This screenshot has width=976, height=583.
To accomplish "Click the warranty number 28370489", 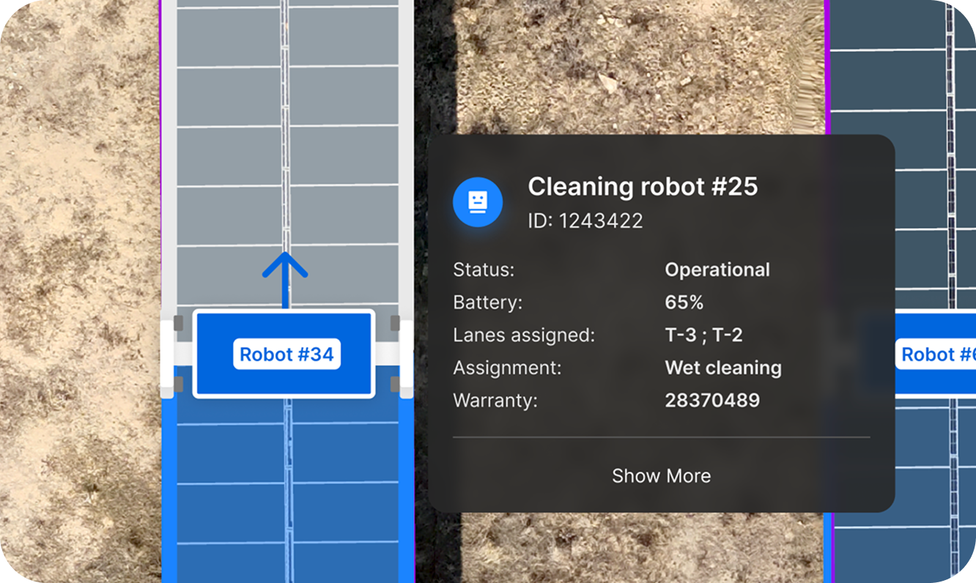I will [x=711, y=400].
